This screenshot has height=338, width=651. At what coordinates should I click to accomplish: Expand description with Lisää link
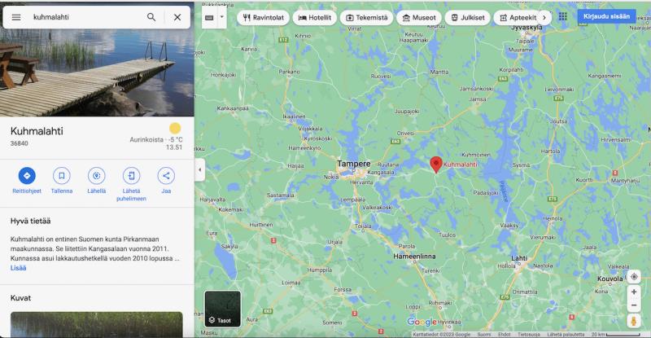(x=18, y=268)
